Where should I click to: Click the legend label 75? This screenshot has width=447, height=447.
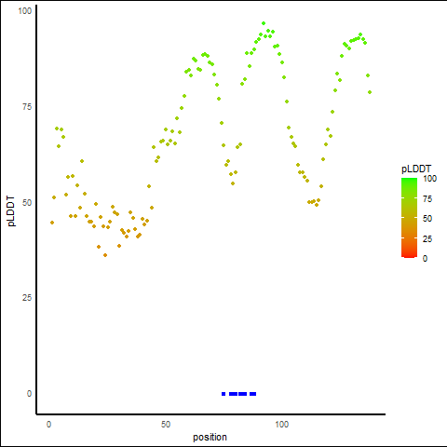pos(427,199)
